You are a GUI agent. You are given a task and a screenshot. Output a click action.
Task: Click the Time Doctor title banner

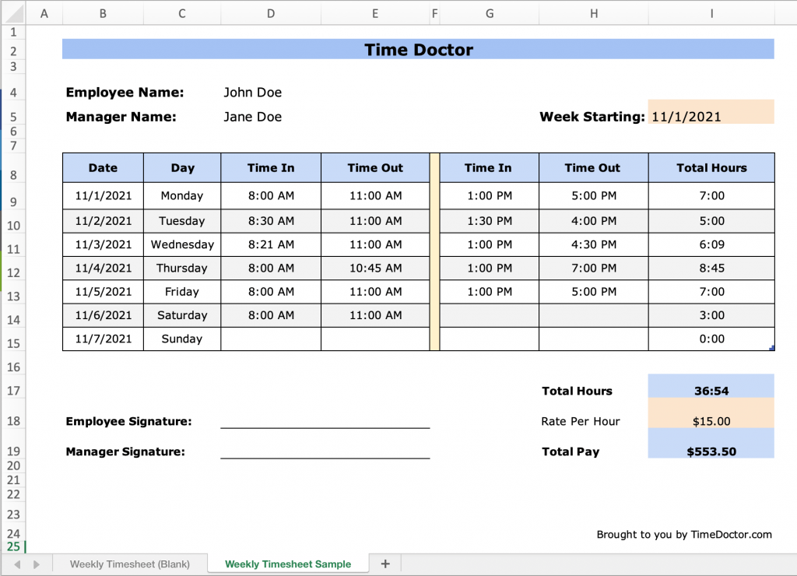click(418, 49)
